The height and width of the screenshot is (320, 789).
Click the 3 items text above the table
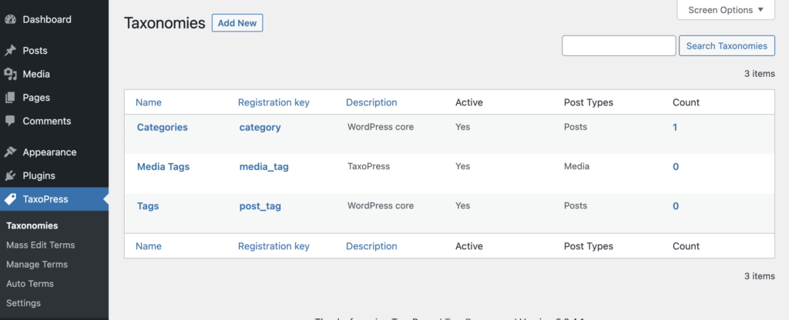tap(759, 74)
